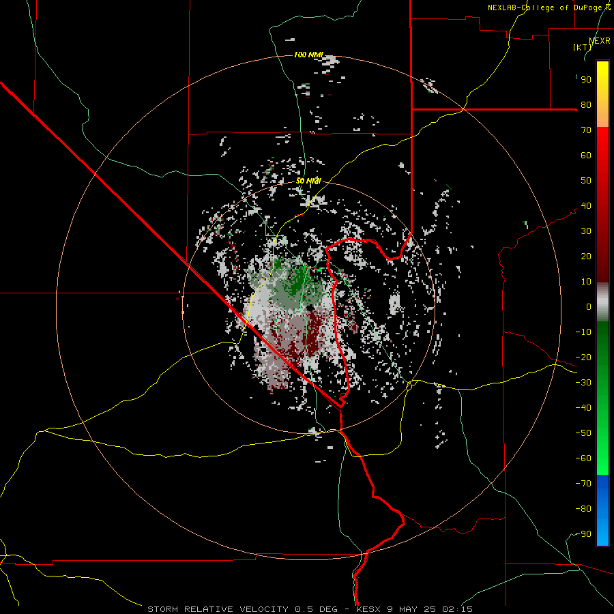Viewport: 614px width, 614px height.
Task: Click the 100 NMI range ring label
Action: (308, 55)
